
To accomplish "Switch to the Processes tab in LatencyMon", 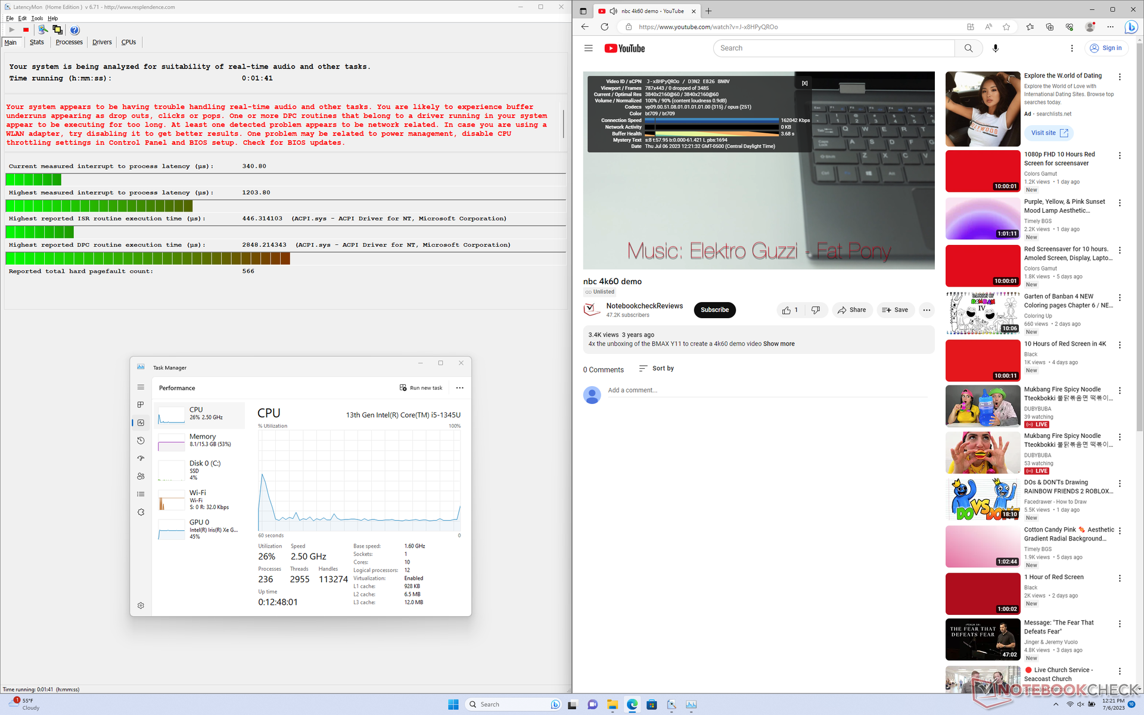I will [69, 42].
